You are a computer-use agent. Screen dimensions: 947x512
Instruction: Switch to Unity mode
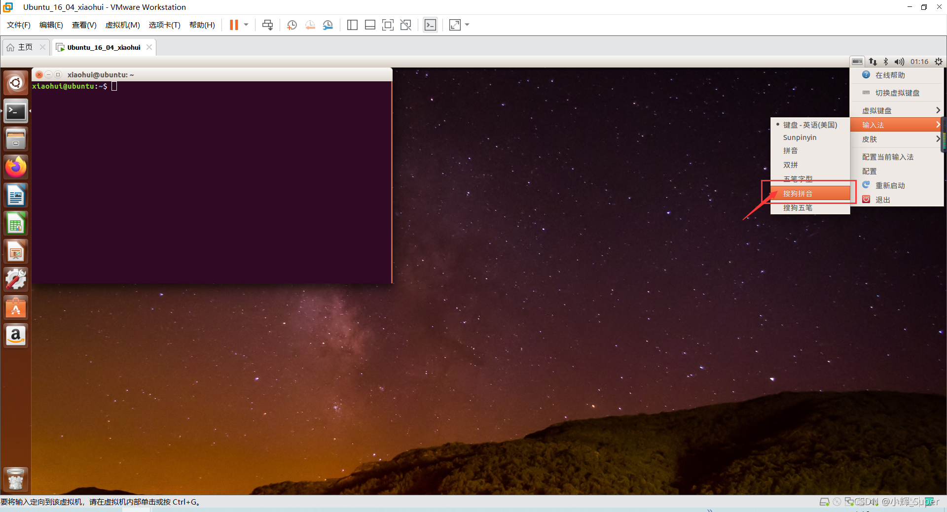click(x=405, y=25)
